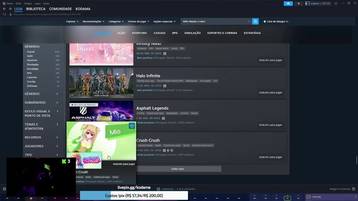Click Windows icon in Asphalt Legends row
This screenshot has width=358, height=201.
163,118
